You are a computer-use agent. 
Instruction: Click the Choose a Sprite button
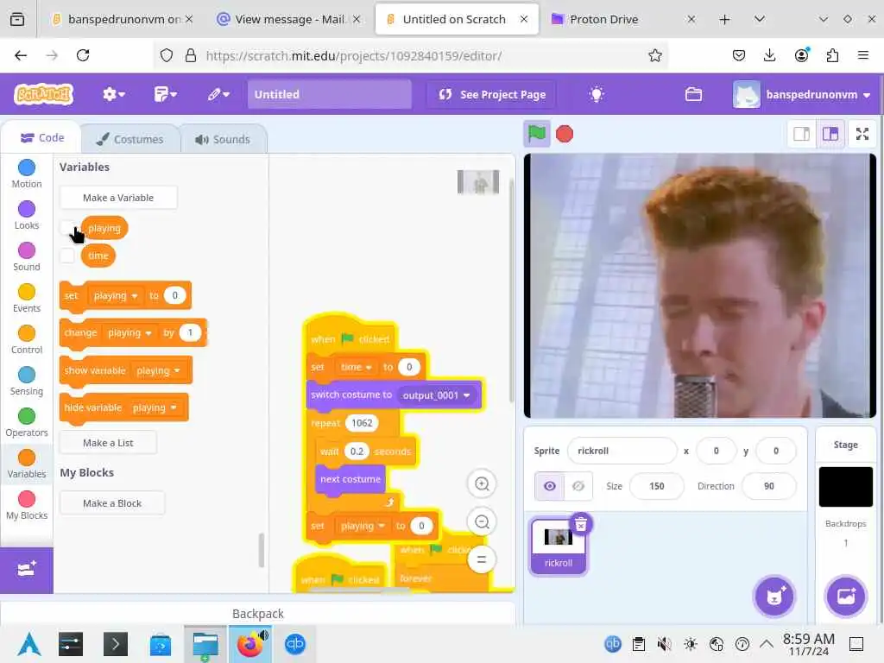click(x=774, y=596)
